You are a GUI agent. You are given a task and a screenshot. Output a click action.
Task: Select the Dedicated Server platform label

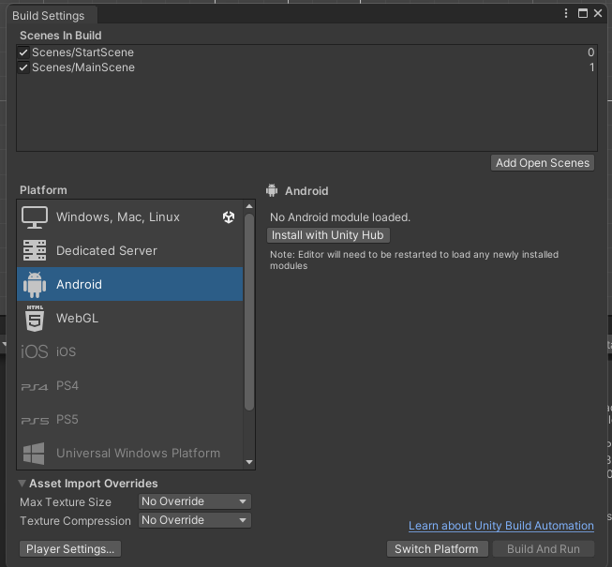click(107, 250)
